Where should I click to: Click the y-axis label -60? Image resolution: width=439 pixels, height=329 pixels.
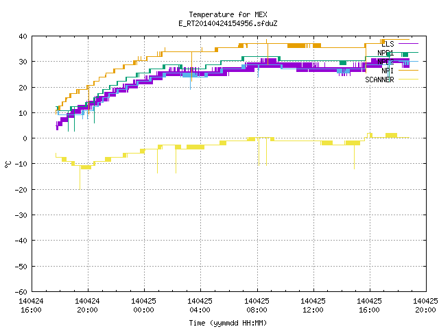pos(21,292)
